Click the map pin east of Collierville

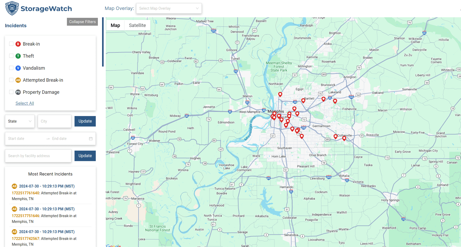point(344,138)
